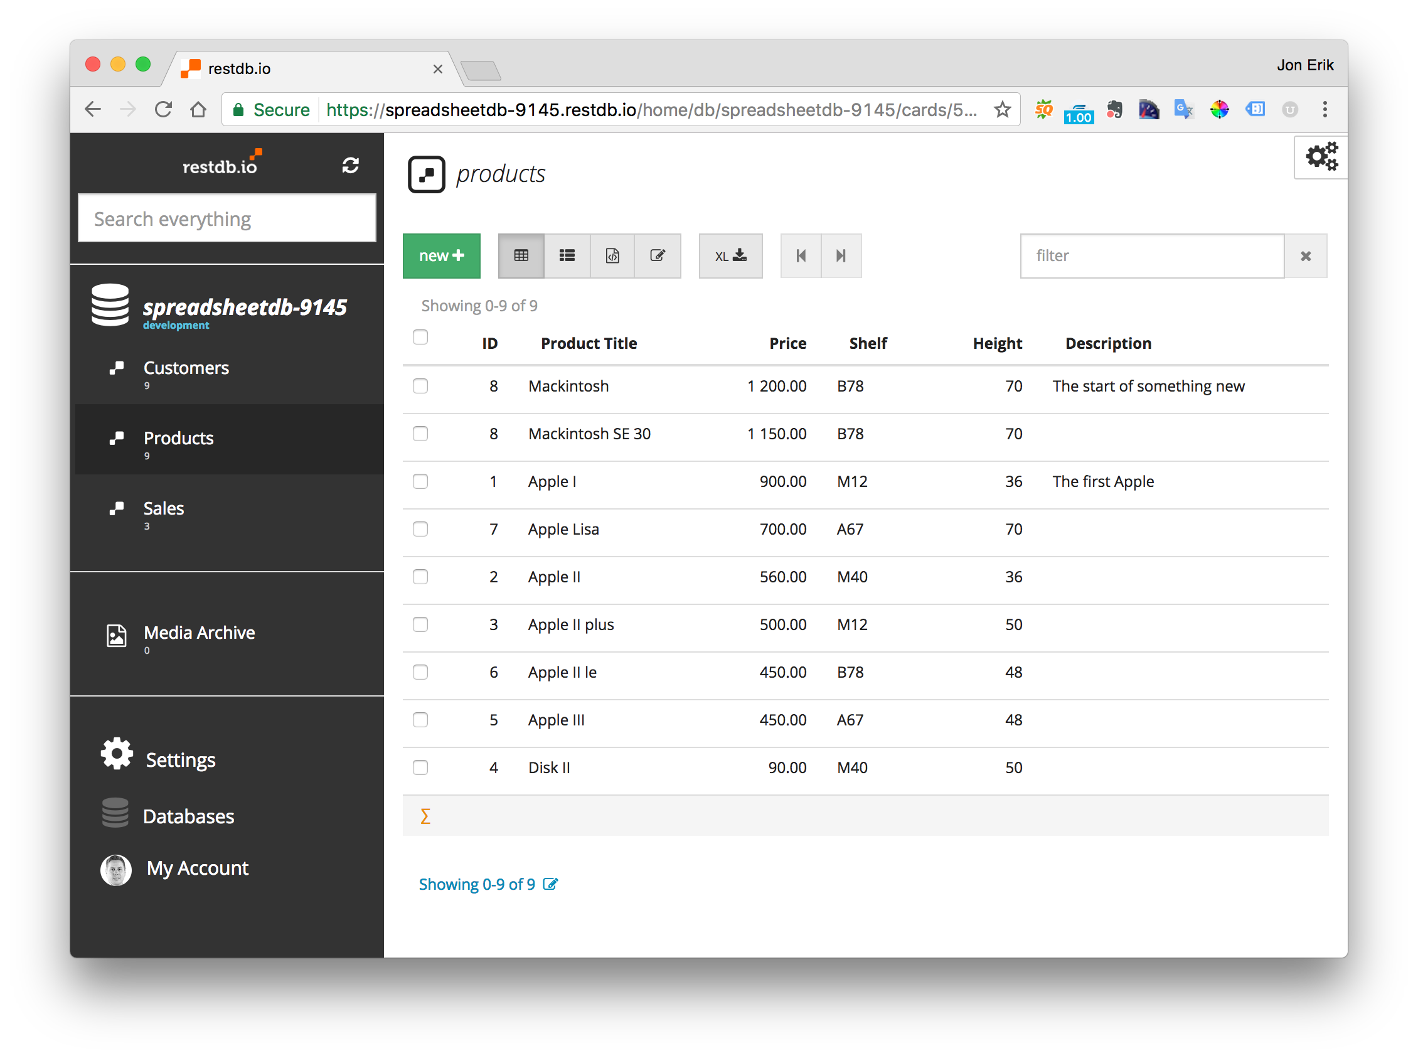This screenshot has height=1058, width=1418.
Task: Open the developer gears settings icon
Action: 1321,157
